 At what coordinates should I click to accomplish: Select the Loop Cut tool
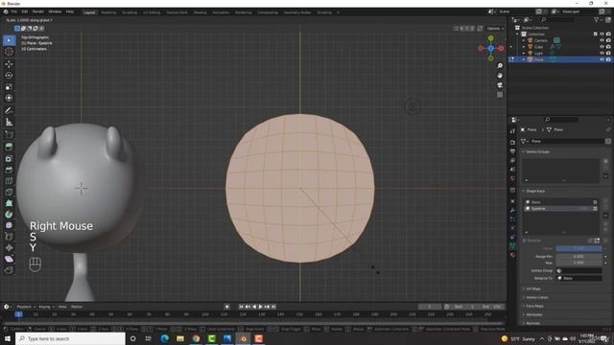coord(9,181)
